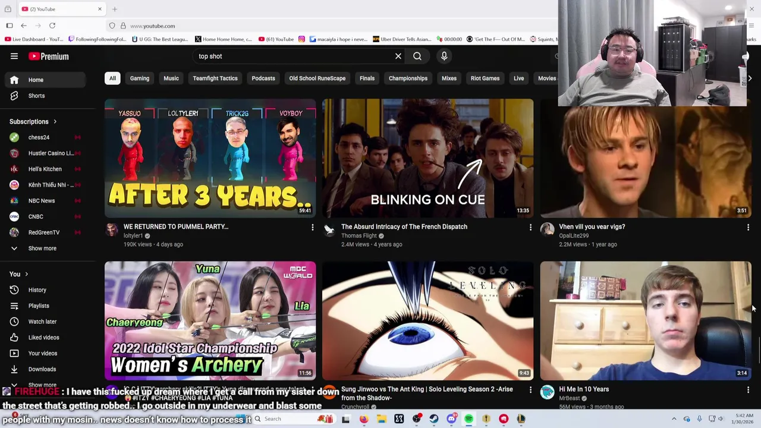Open the loltyler1 channel name
Image resolution: width=761 pixels, height=428 pixels.
click(x=133, y=236)
